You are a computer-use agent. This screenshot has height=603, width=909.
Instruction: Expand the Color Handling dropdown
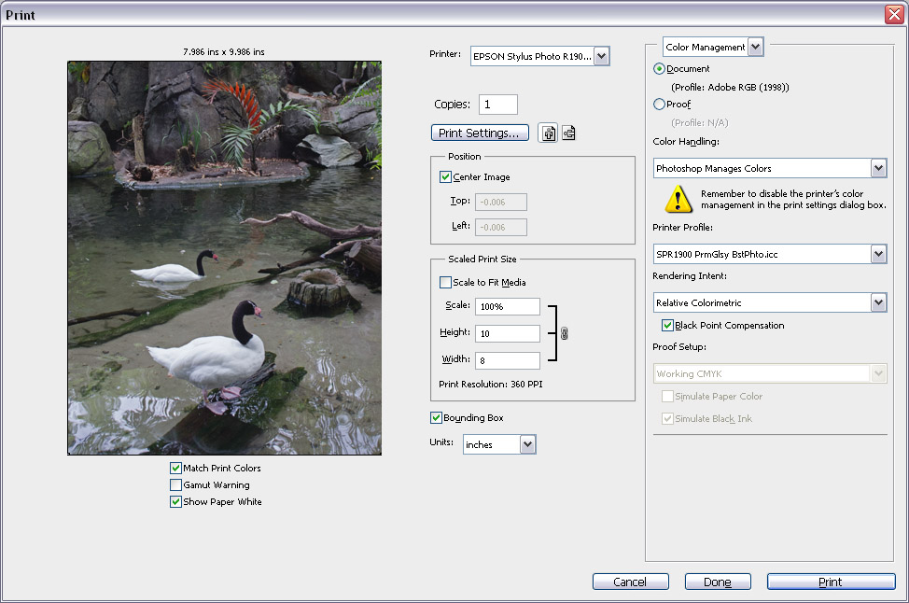pos(879,168)
